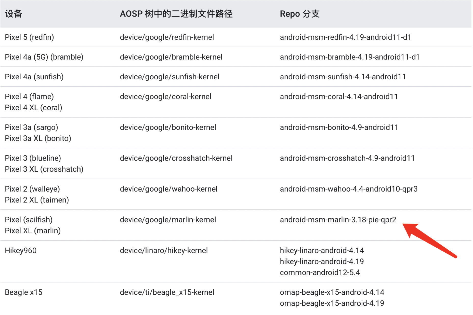Image resolution: width=473 pixels, height=315 pixels.
Task: Select 'device/google/bramble-kernel' path text
Action: 171,57
